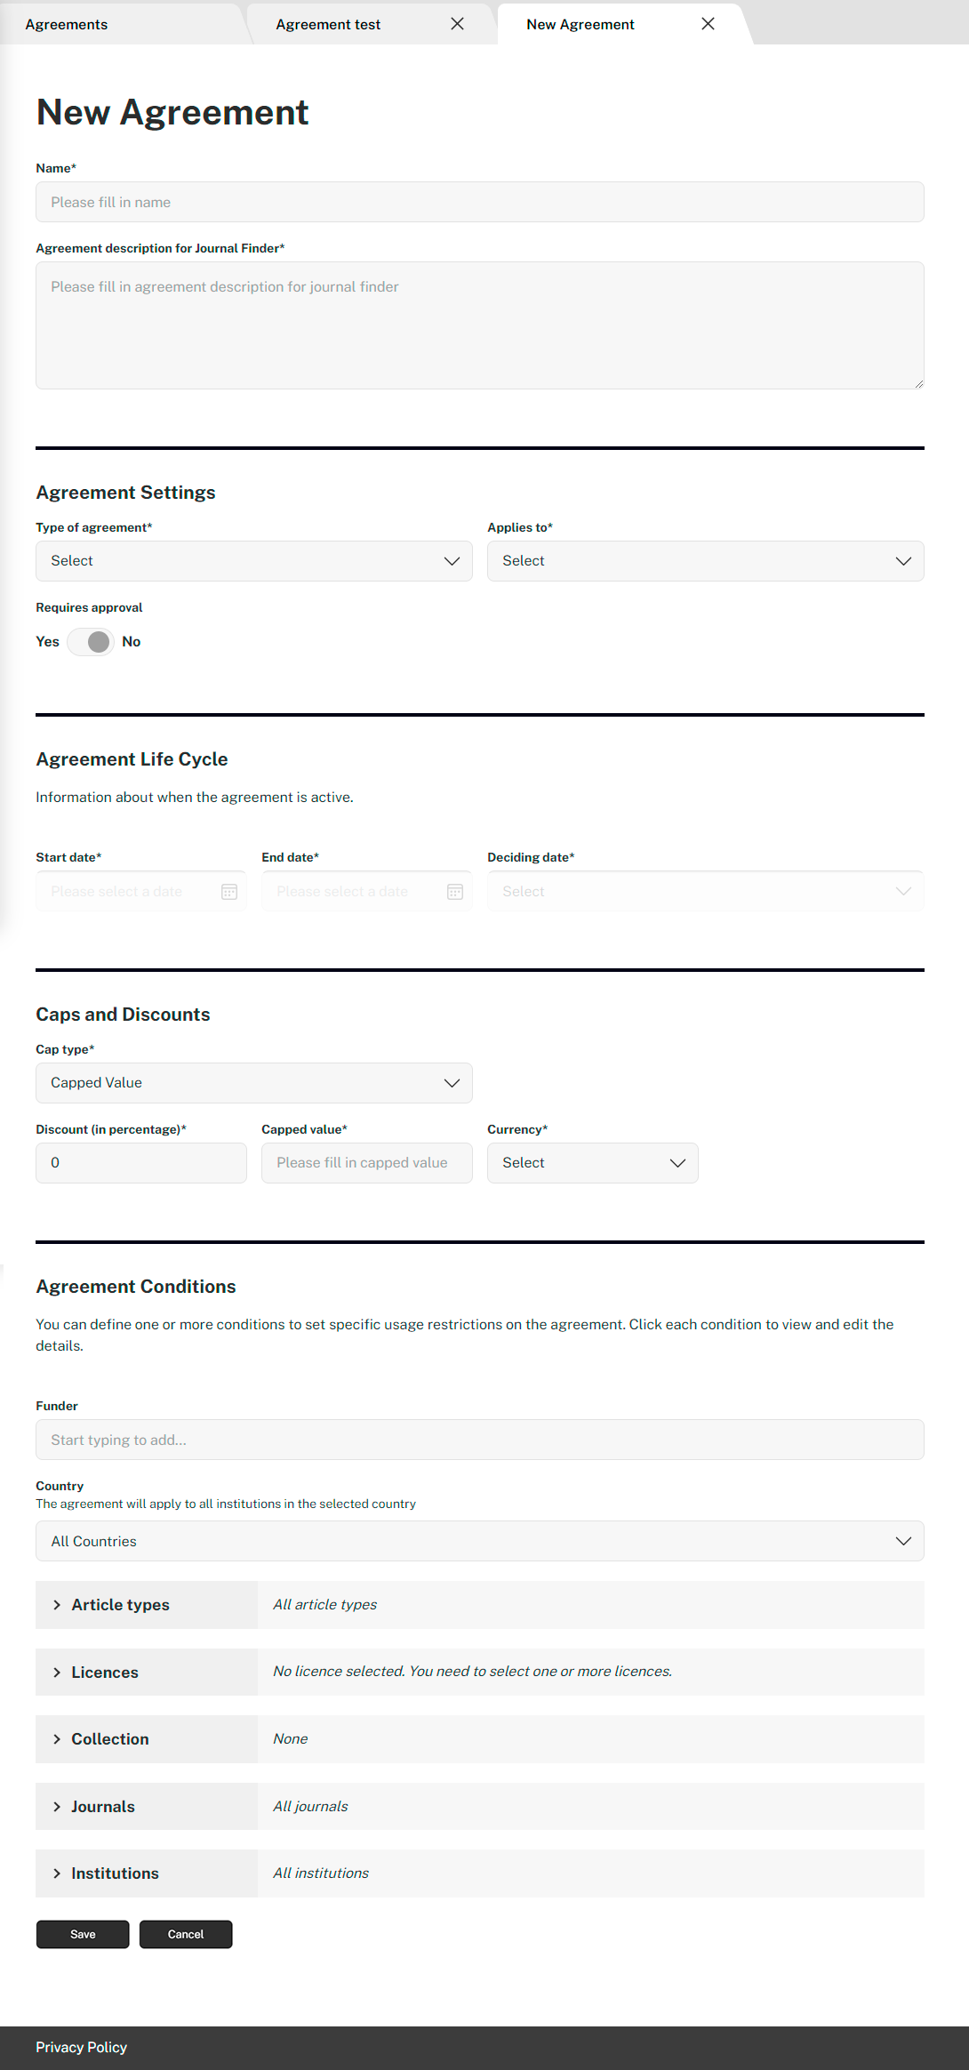Expand Article types chevron
This screenshot has height=2070, width=969.
(57, 1605)
